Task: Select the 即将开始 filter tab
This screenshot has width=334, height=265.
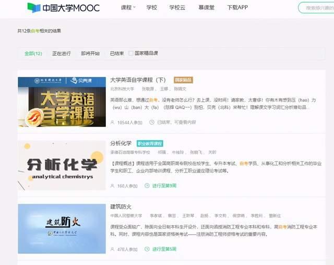Action: coord(90,53)
